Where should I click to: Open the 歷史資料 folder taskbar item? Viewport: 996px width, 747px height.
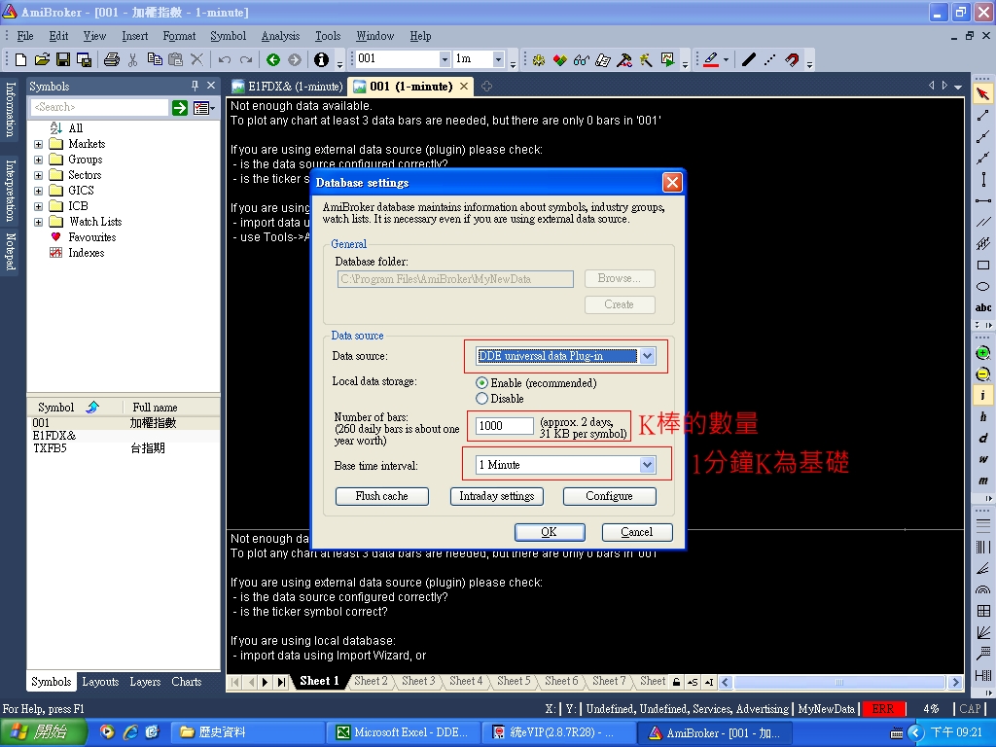click(x=248, y=733)
